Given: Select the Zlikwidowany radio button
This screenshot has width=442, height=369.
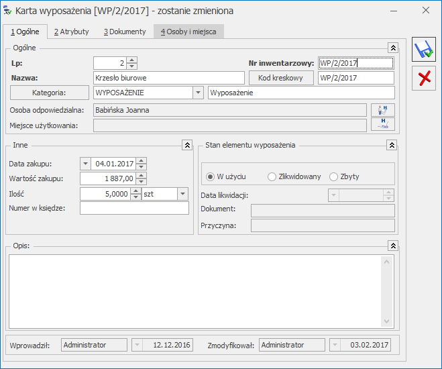Looking at the screenshot, I should (x=272, y=176).
